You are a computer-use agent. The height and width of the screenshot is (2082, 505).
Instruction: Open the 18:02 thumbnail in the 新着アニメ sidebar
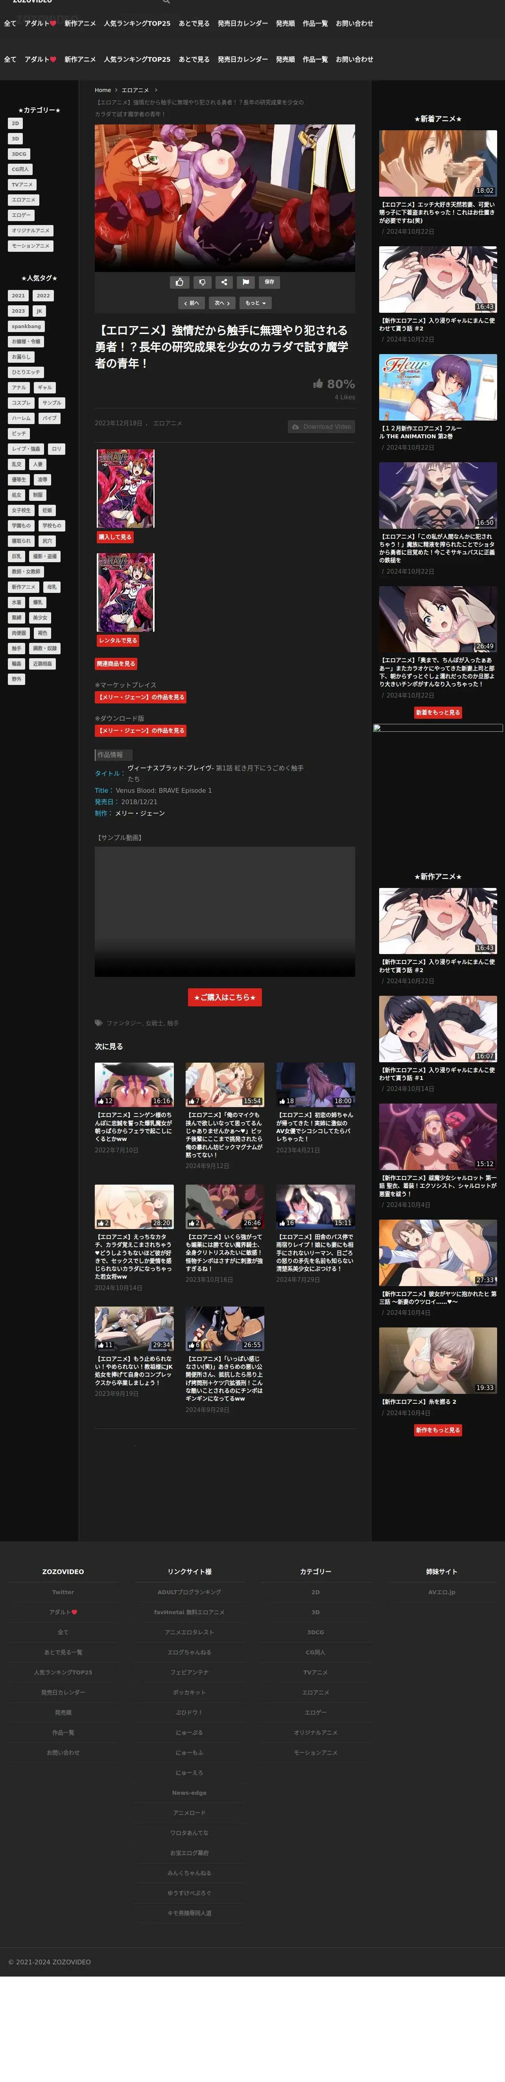point(438,164)
